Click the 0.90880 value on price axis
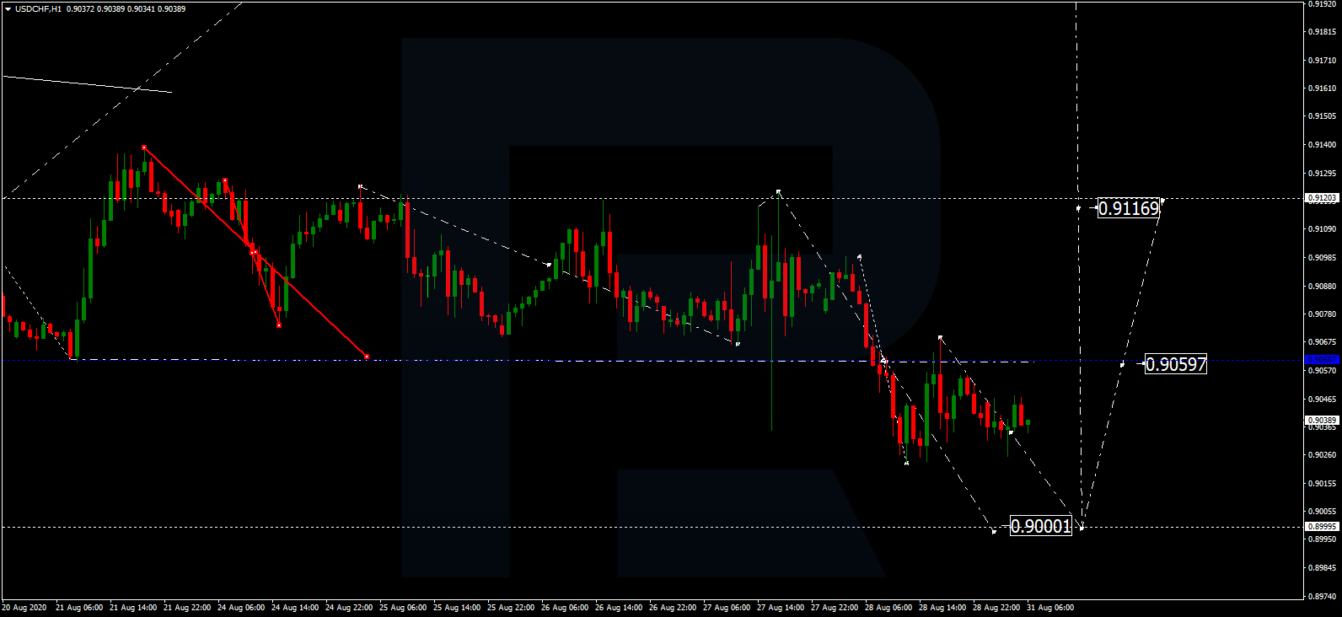Screen dimensions: 1342x617 click(1322, 287)
